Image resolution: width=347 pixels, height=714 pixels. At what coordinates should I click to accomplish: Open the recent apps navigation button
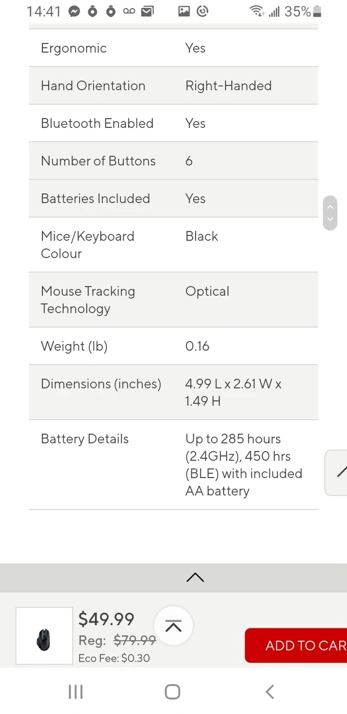pos(75,691)
